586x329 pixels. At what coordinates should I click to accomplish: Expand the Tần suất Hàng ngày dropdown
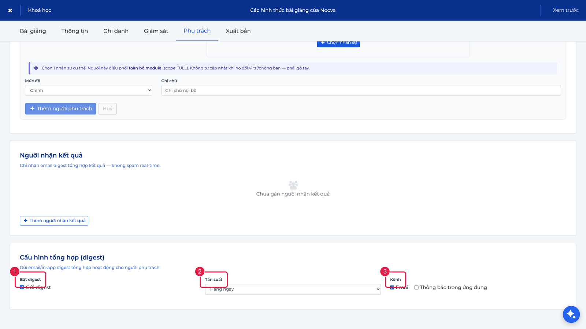click(x=293, y=289)
